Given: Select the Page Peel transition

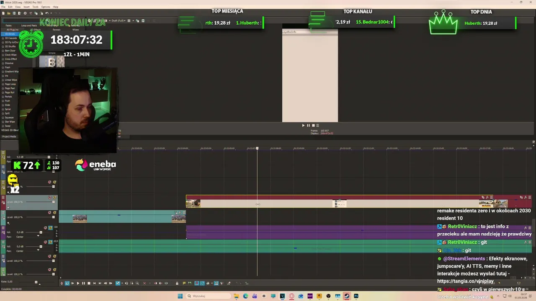Looking at the screenshot, I should (10, 88).
